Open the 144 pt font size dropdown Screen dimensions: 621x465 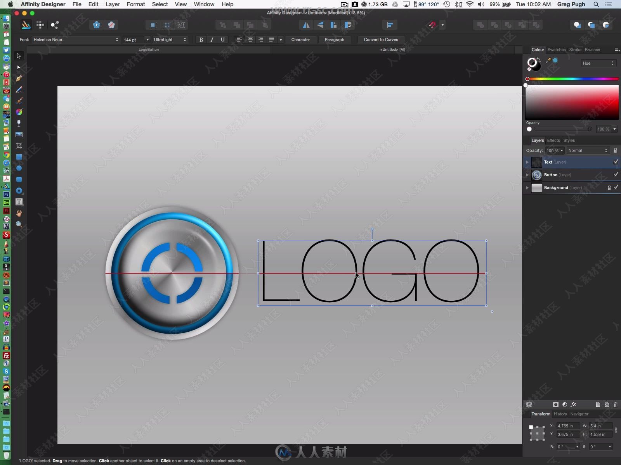[x=147, y=40]
